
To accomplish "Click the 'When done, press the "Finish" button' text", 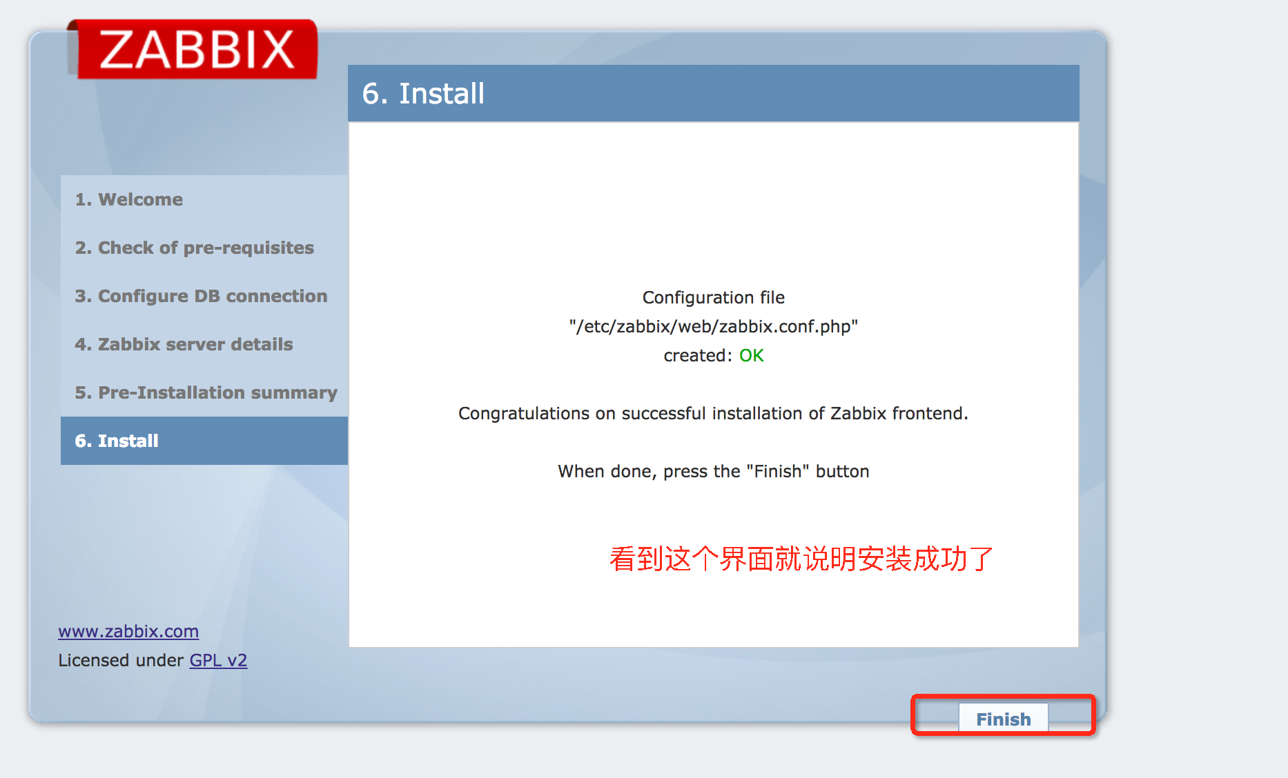I will tap(714, 471).
